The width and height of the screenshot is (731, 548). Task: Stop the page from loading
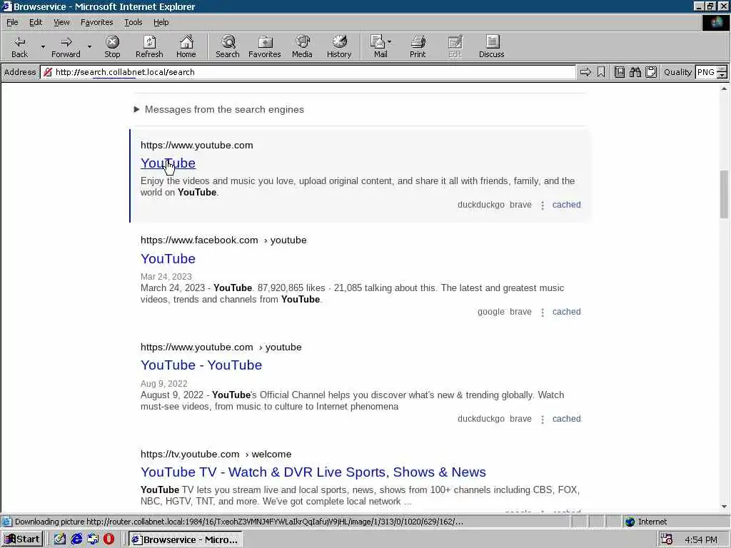[112, 46]
